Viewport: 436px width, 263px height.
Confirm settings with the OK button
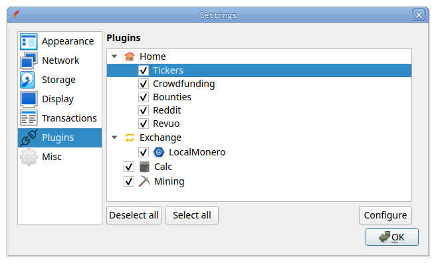pyautogui.click(x=391, y=237)
